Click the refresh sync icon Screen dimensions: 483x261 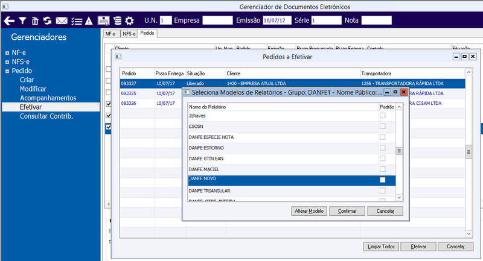click(x=48, y=21)
